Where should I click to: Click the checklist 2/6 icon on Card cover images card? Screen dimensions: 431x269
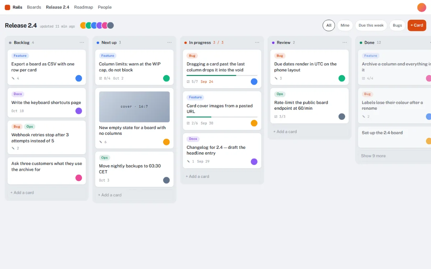click(188, 123)
